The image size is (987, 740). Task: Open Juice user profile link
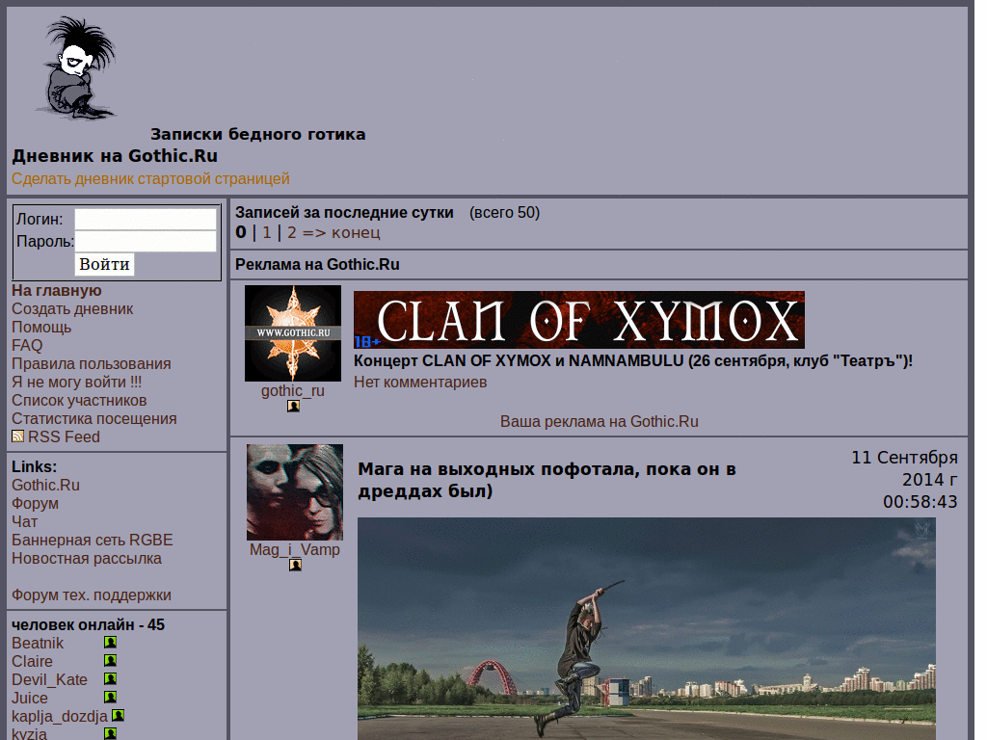click(x=30, y=698)
